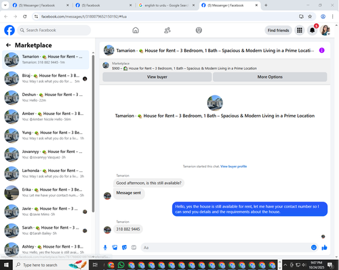Switch to the (5) Facebook tab

coord(104,5)
